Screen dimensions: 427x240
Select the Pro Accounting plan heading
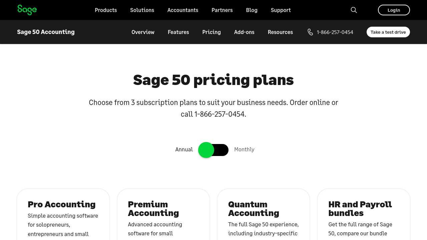62,204
